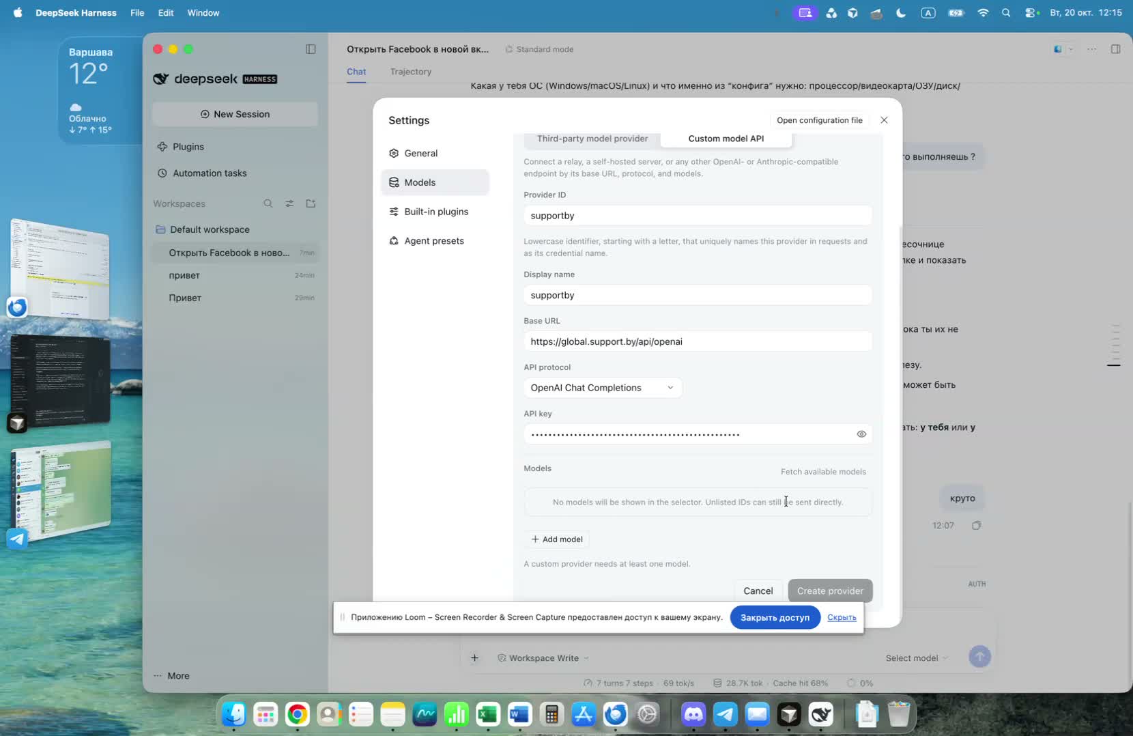The width and height of the screenshot is (1133, 736).
Task: Switch to Third-party model provider option
Action: [x=592, y=139]
